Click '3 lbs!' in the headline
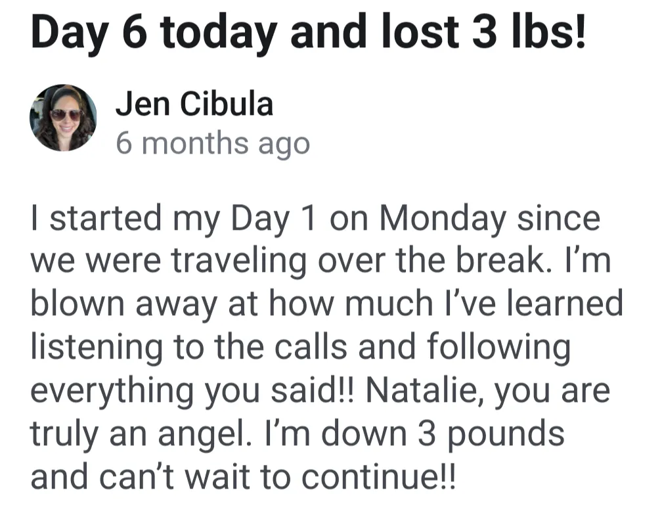 point(529,32)
